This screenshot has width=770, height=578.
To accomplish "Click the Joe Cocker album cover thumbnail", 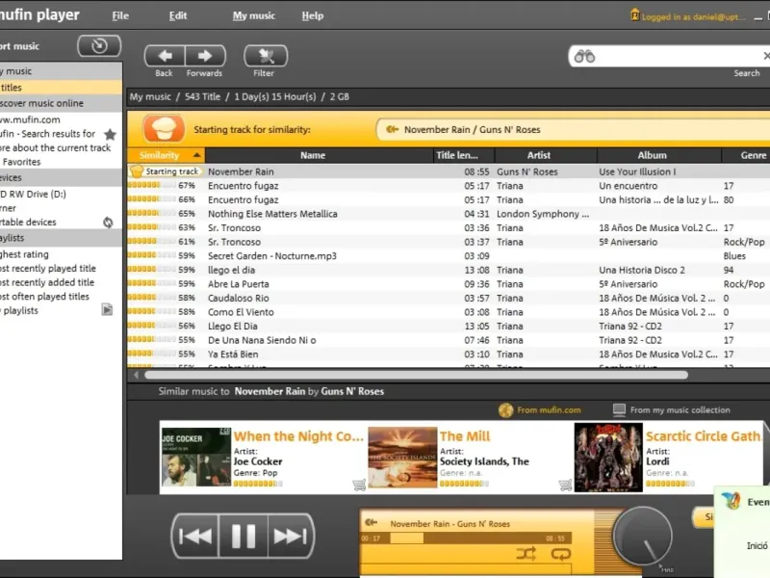I will point(196,457).
